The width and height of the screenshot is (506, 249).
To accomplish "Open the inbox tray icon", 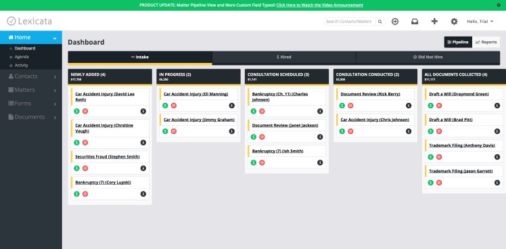I will [415, 22].
